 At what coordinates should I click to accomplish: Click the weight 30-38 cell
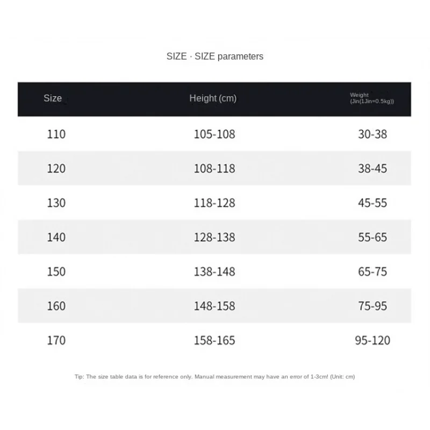click(372, 134)
